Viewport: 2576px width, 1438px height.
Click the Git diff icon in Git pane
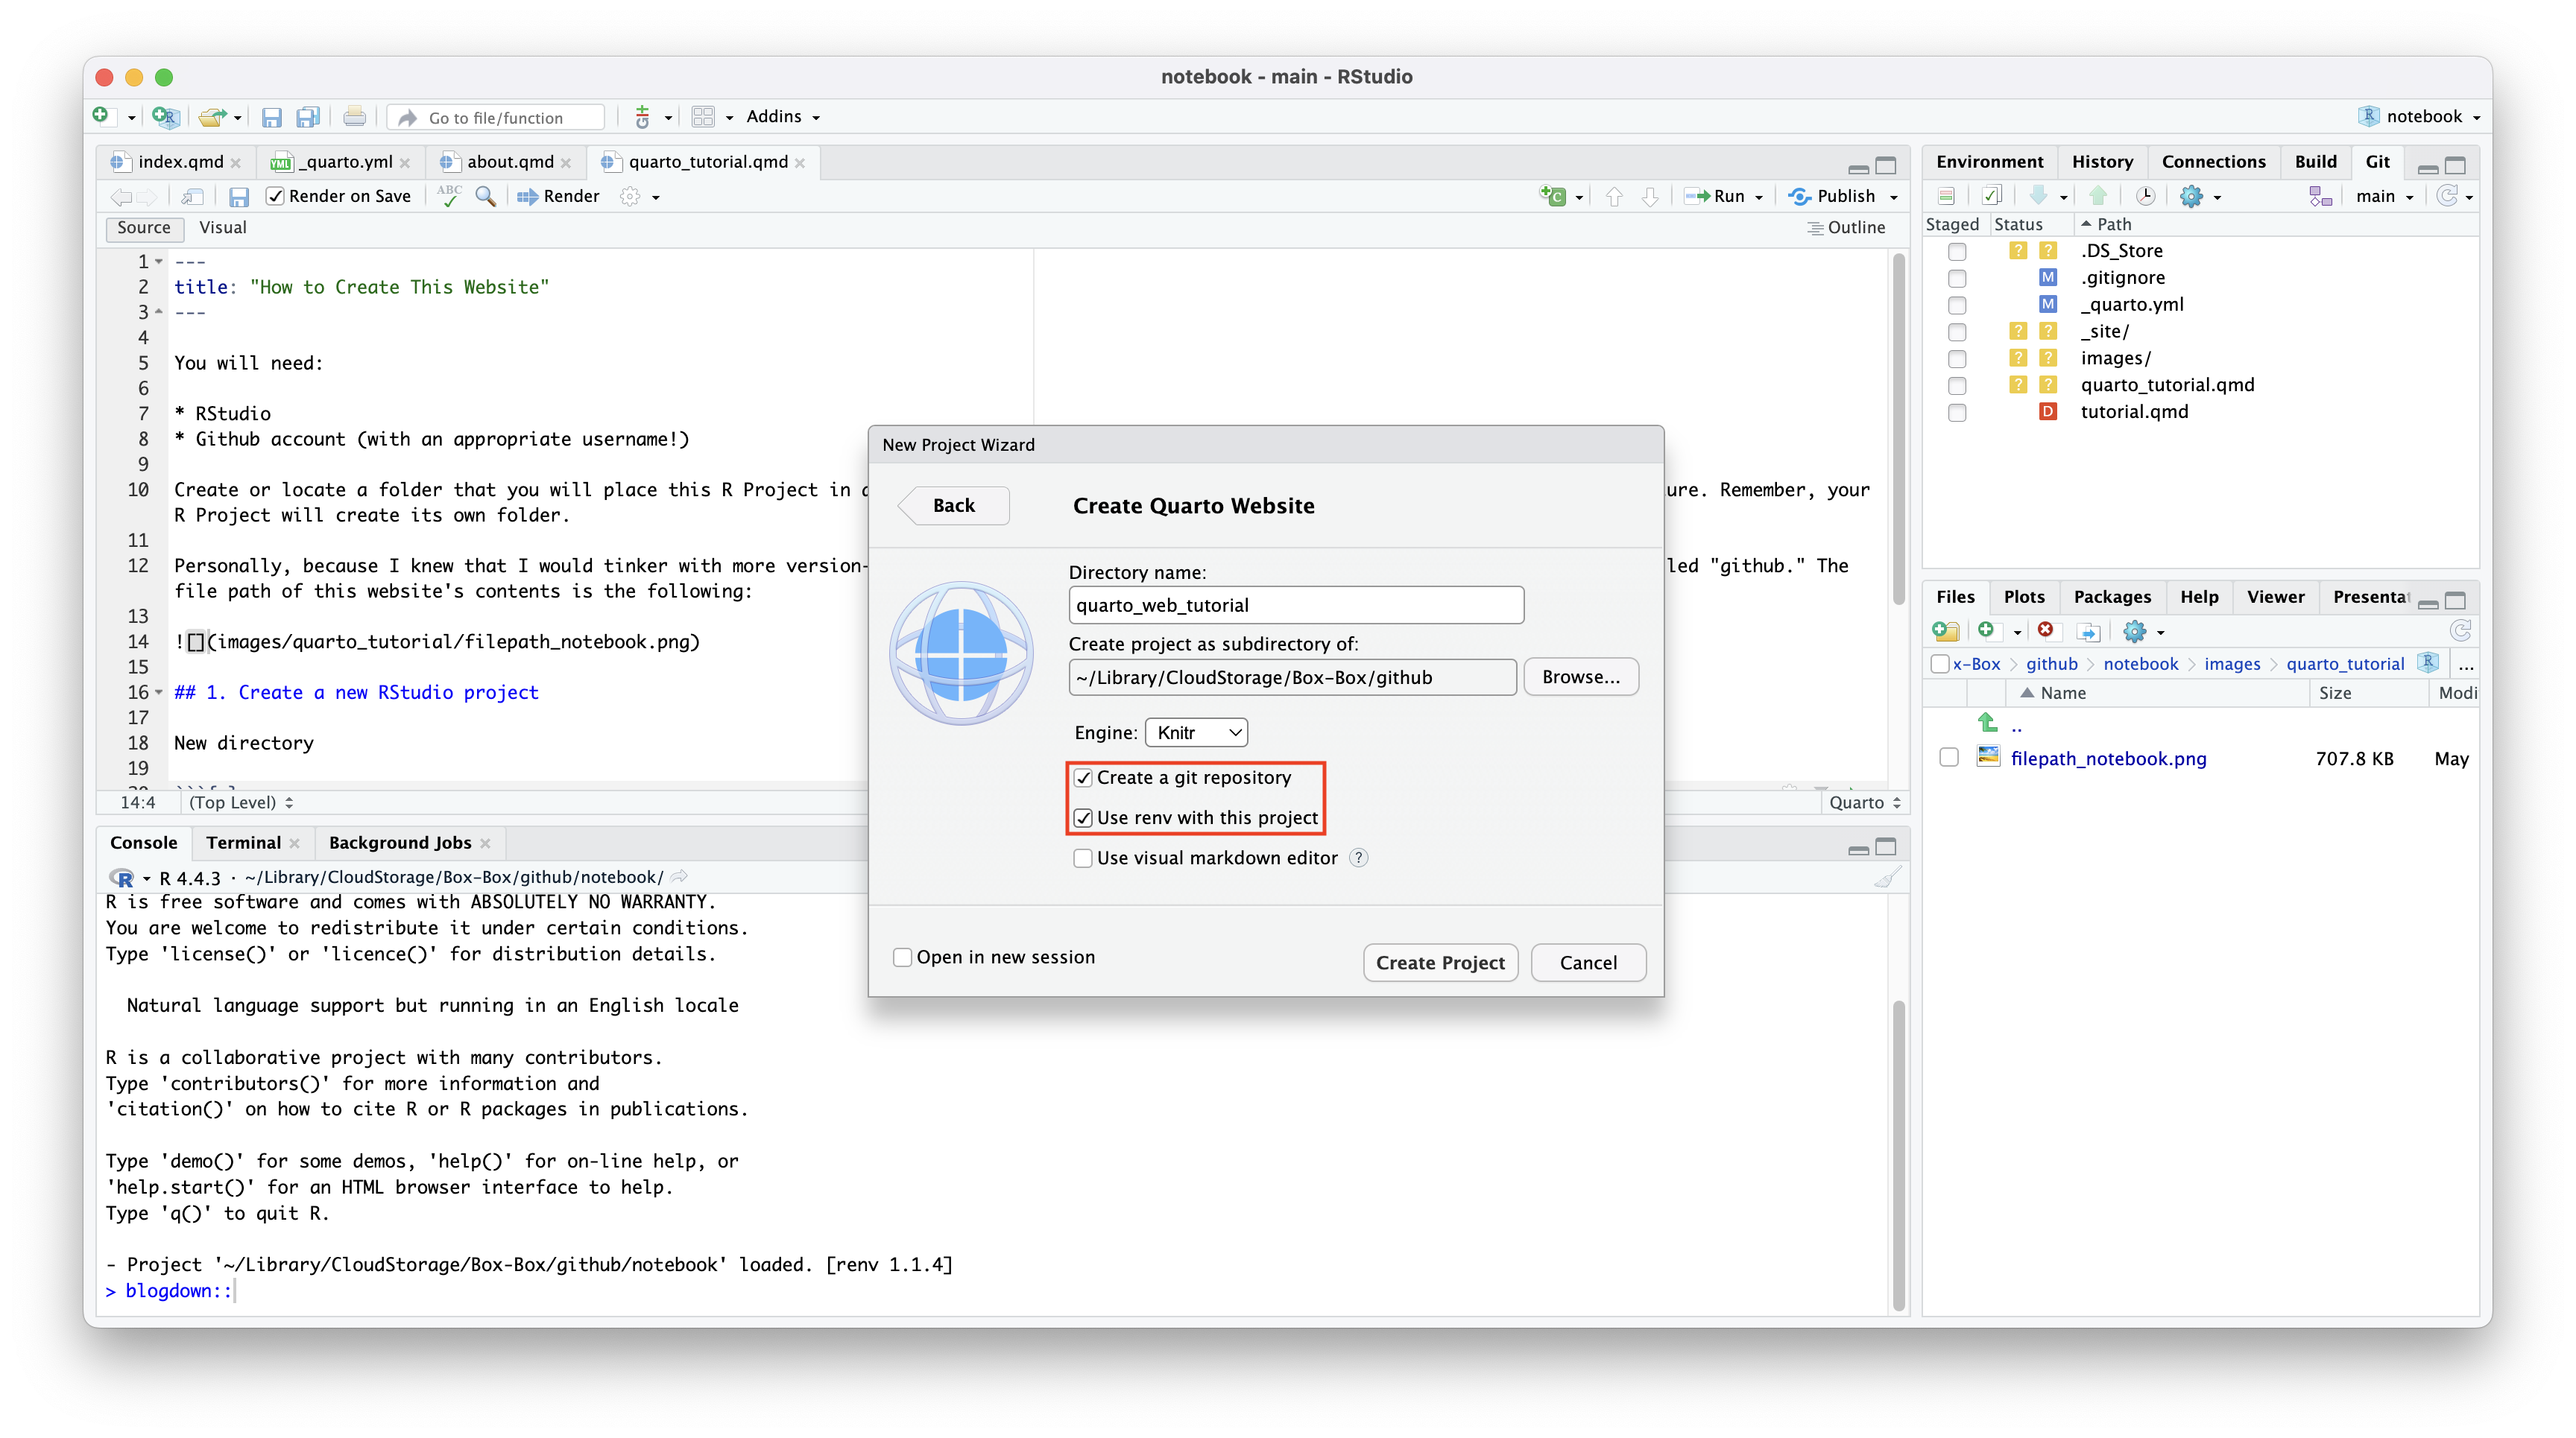pos(1946,196)
